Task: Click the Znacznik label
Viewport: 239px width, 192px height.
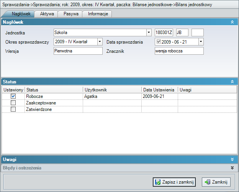Action: click(115, 51)
